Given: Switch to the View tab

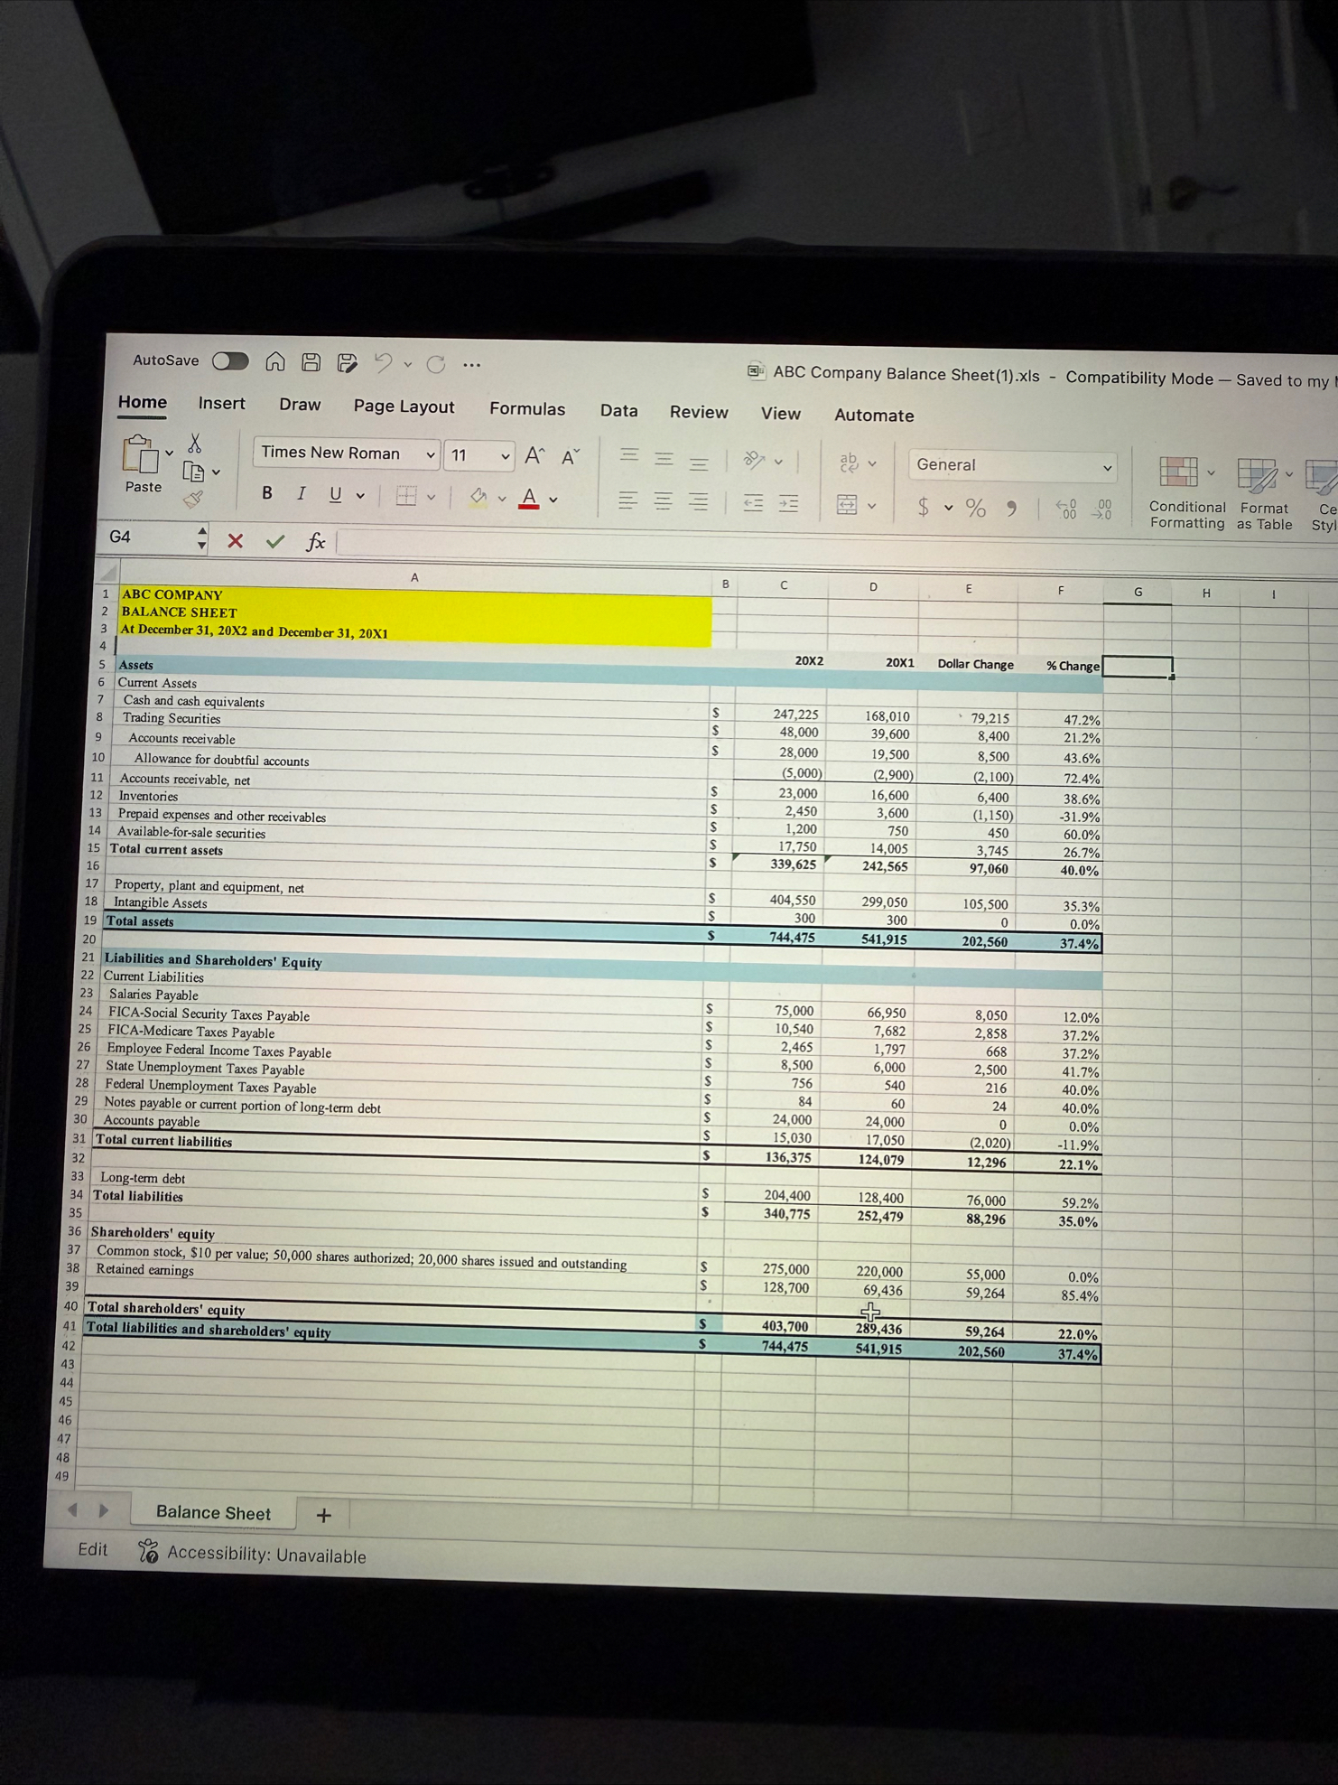Looking at the screenshot, I should pyautogui.click(x=781, y=414).
